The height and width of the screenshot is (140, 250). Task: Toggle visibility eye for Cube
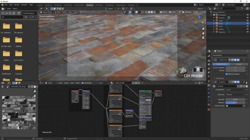(247, 21)
